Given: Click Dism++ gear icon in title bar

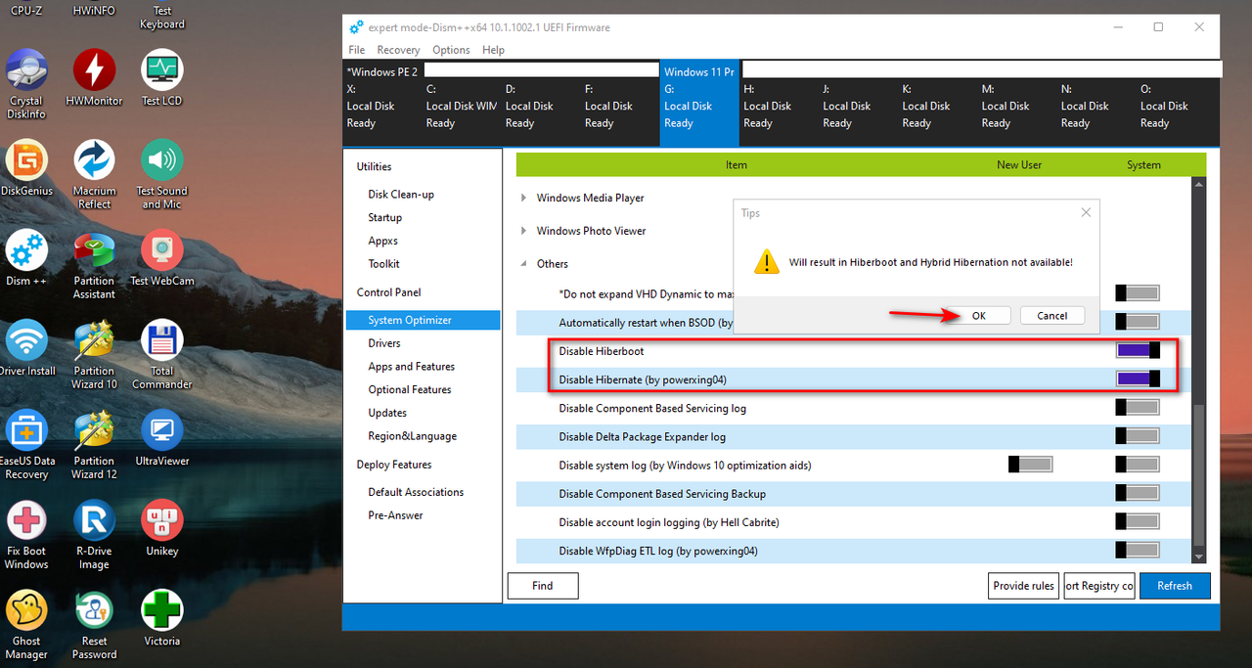Looking at the screenshot, I should coord(356,27).
